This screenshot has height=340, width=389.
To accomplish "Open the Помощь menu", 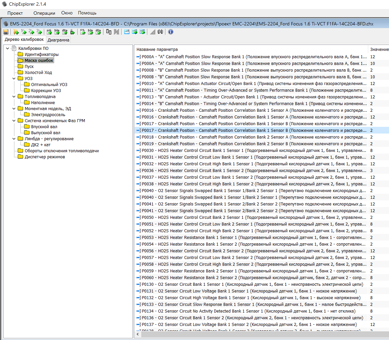I will coord(87,13).
